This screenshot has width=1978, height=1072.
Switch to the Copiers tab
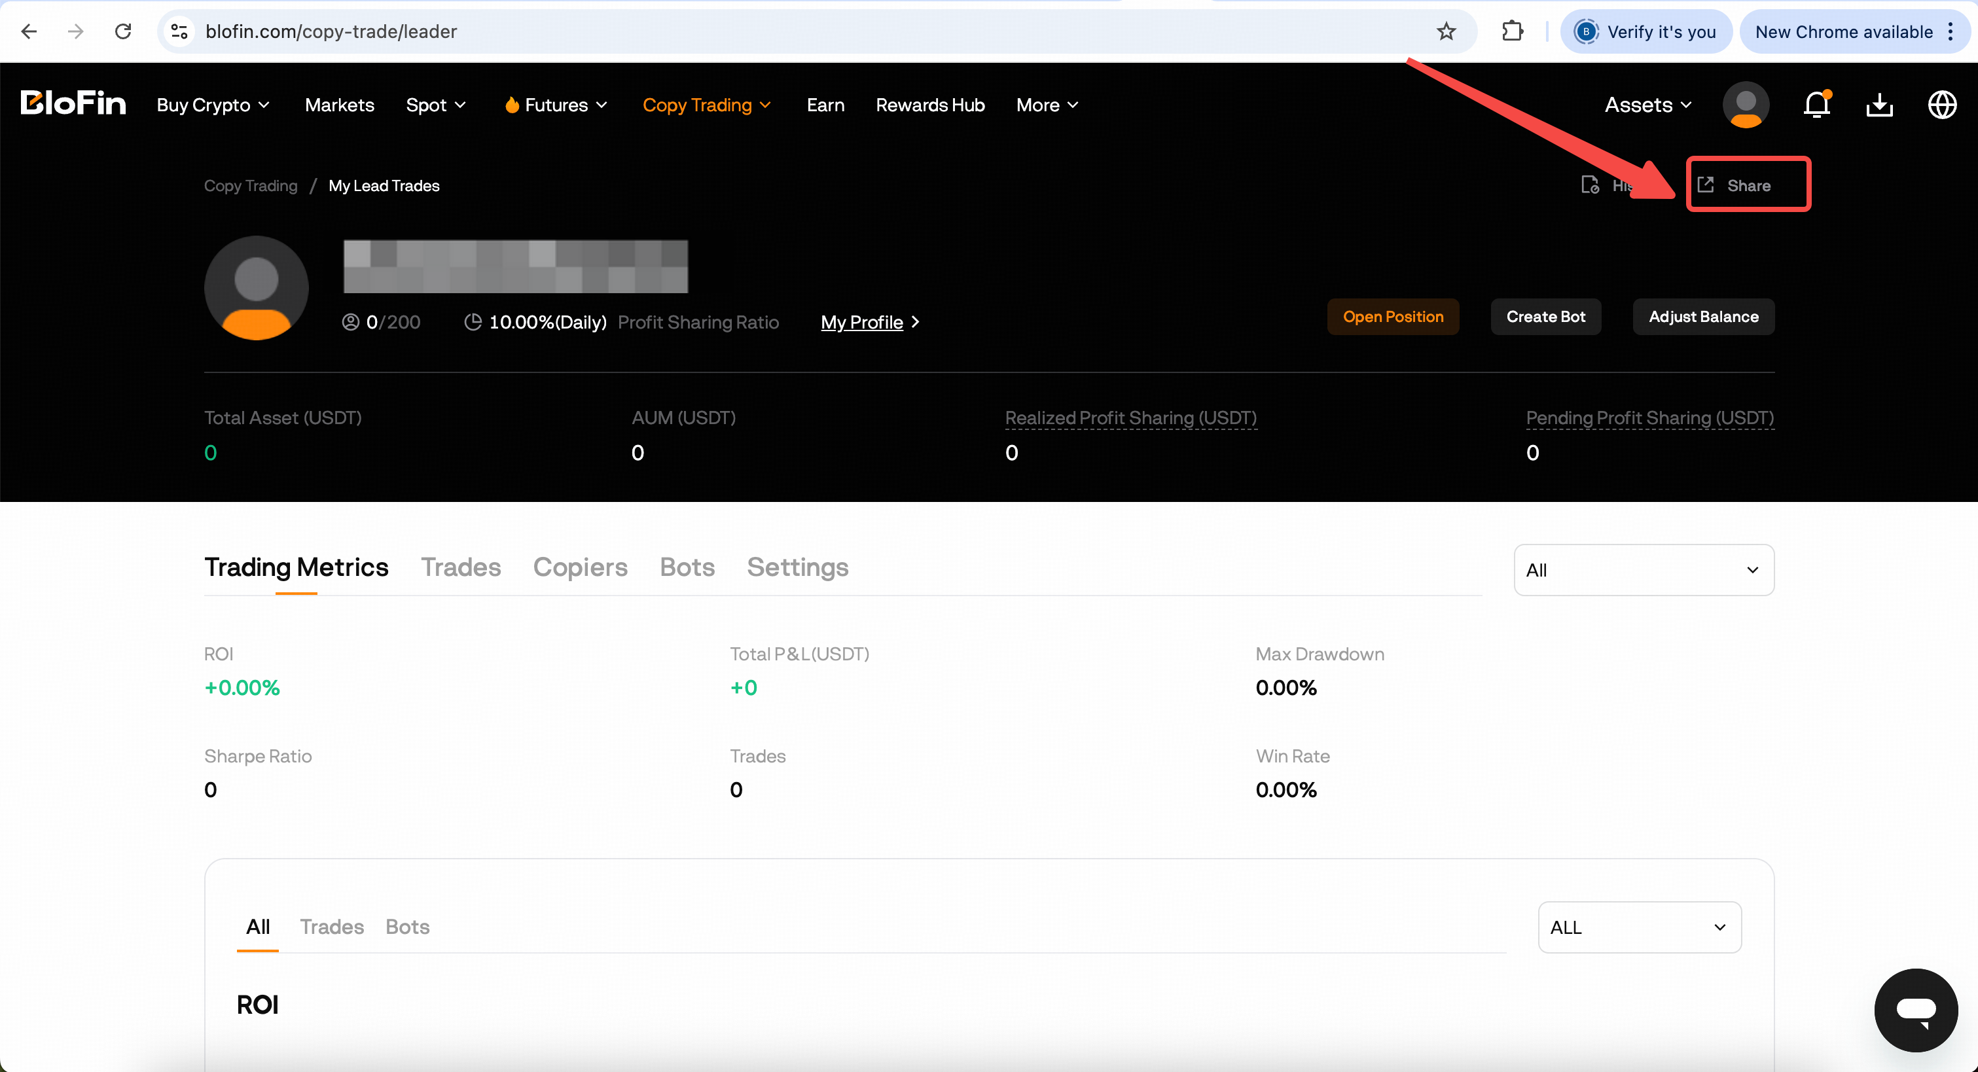coord(580,567)
